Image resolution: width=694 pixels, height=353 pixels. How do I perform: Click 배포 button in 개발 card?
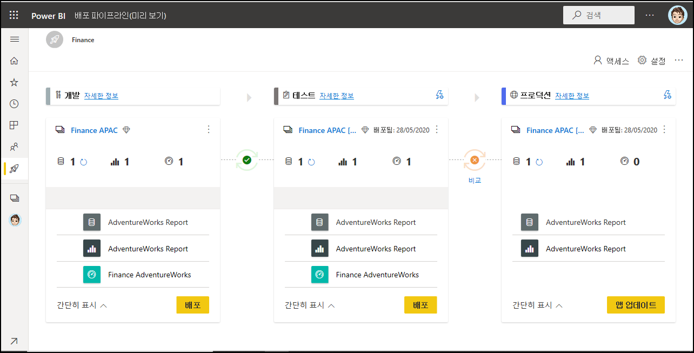[x=192, y=305]
